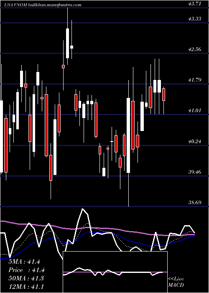The width and height of the screenshot is (209, 293).
Task: Click the 41.79 price label
Action: (x=195, y=80)
